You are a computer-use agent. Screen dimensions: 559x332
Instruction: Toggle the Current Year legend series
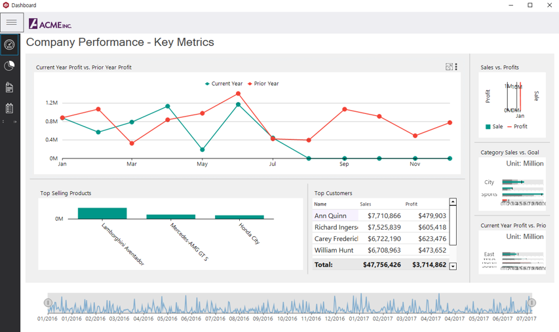click(223, 84)
